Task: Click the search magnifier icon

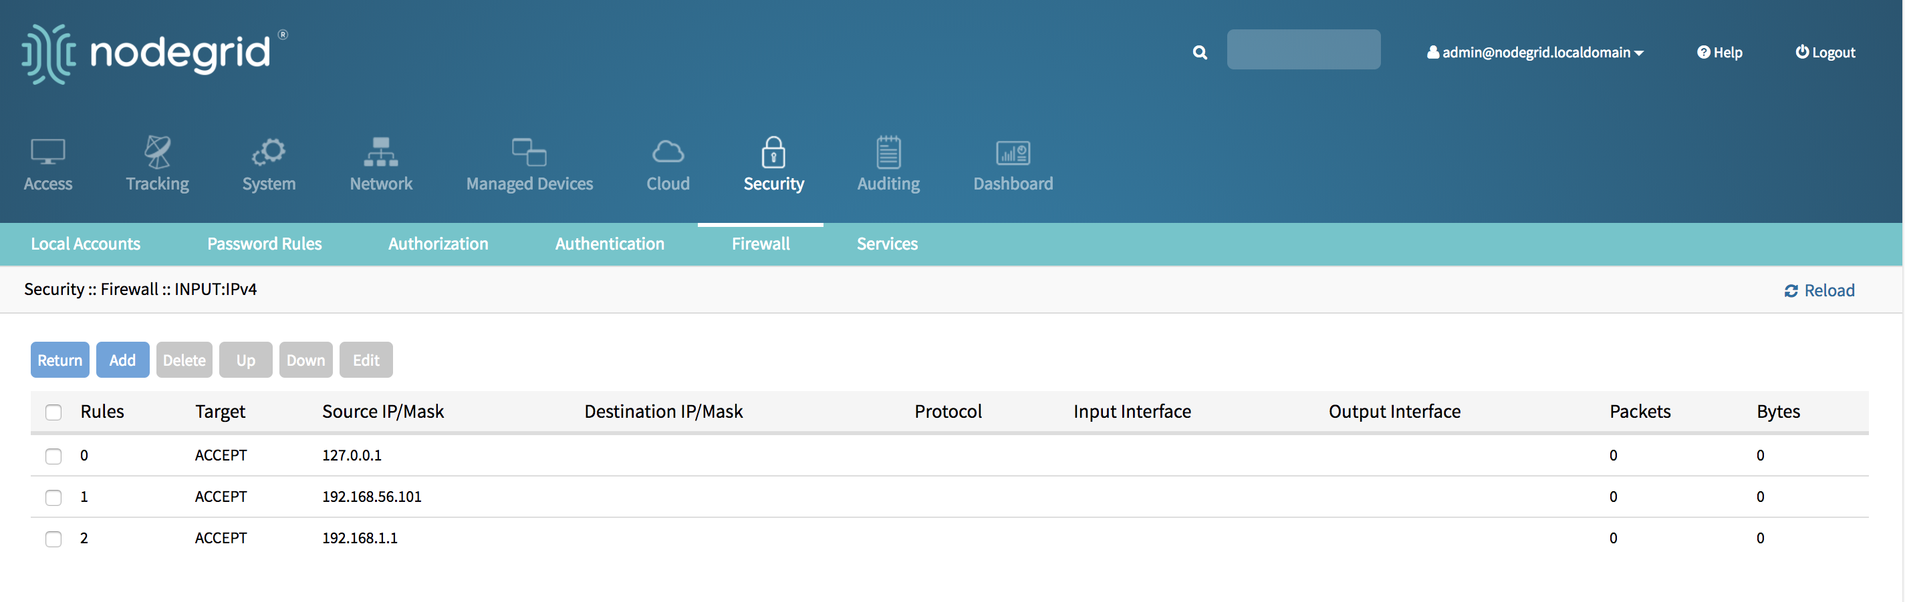Action: coord(1200,53)
